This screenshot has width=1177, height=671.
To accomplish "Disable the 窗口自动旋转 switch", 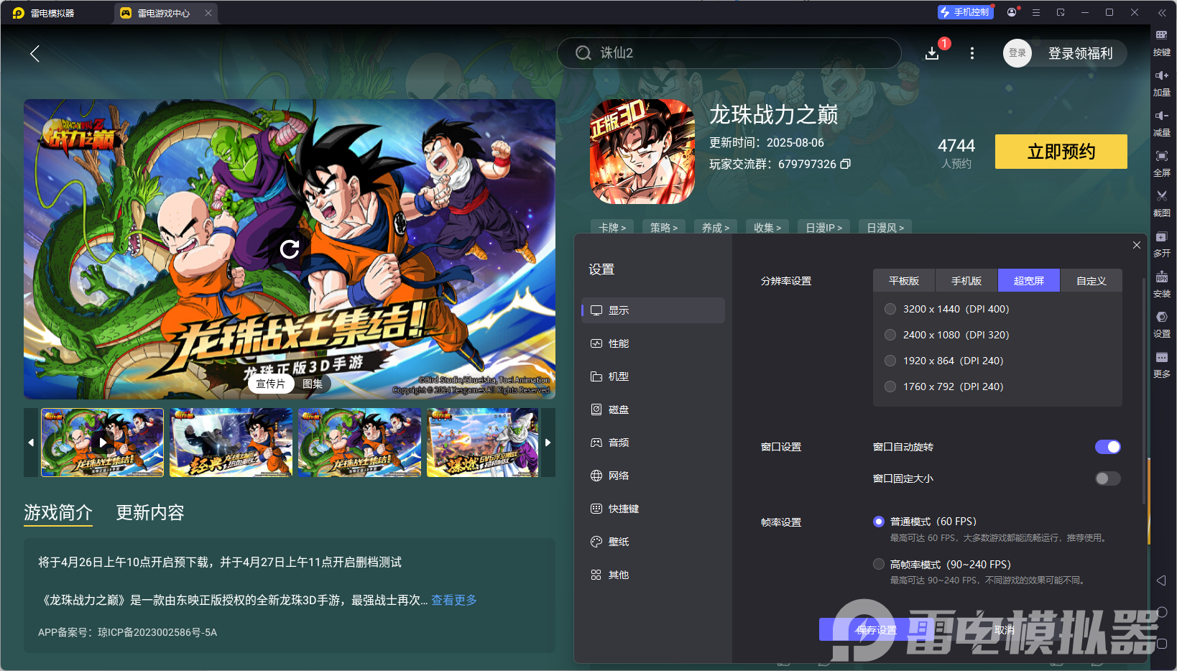I will coord(1107,447).
